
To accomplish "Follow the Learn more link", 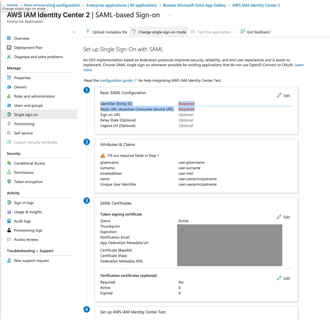I will coord(299,65).
